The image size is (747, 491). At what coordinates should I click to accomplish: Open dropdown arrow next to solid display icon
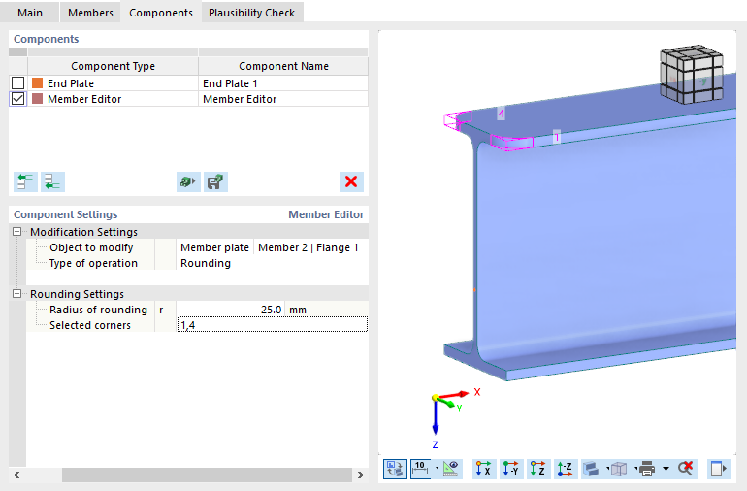pyautogui.click(x=607, y=469)
